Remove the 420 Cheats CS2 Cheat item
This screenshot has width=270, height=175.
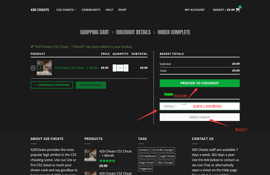pos(33,68)
